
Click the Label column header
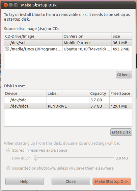pos(68,93)
